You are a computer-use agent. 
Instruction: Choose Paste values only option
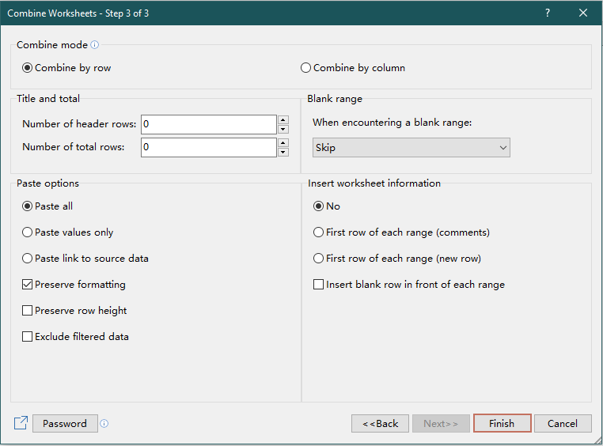click(x=28, y=232)
